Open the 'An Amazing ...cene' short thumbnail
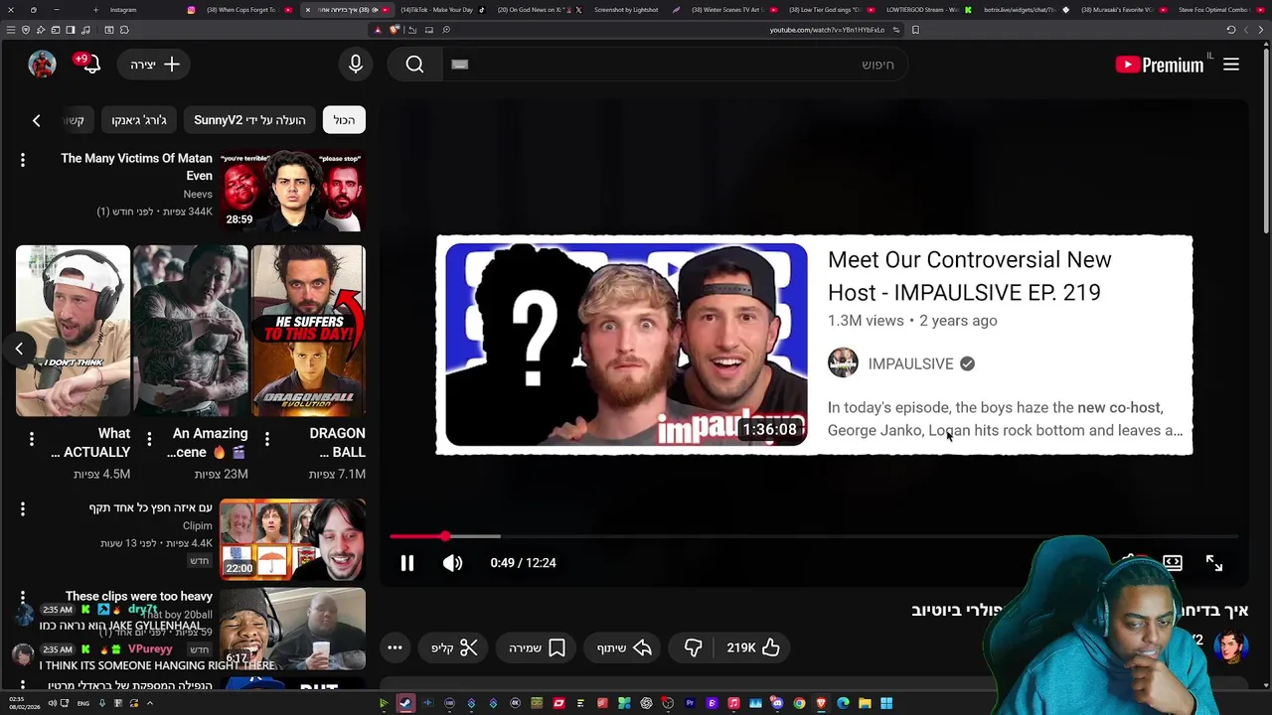 click(190, 331)
